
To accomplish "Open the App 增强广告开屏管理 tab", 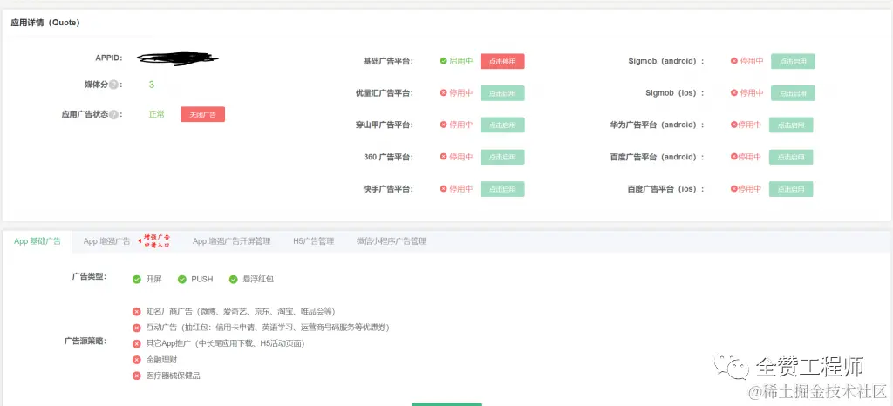I will (231, 241).
